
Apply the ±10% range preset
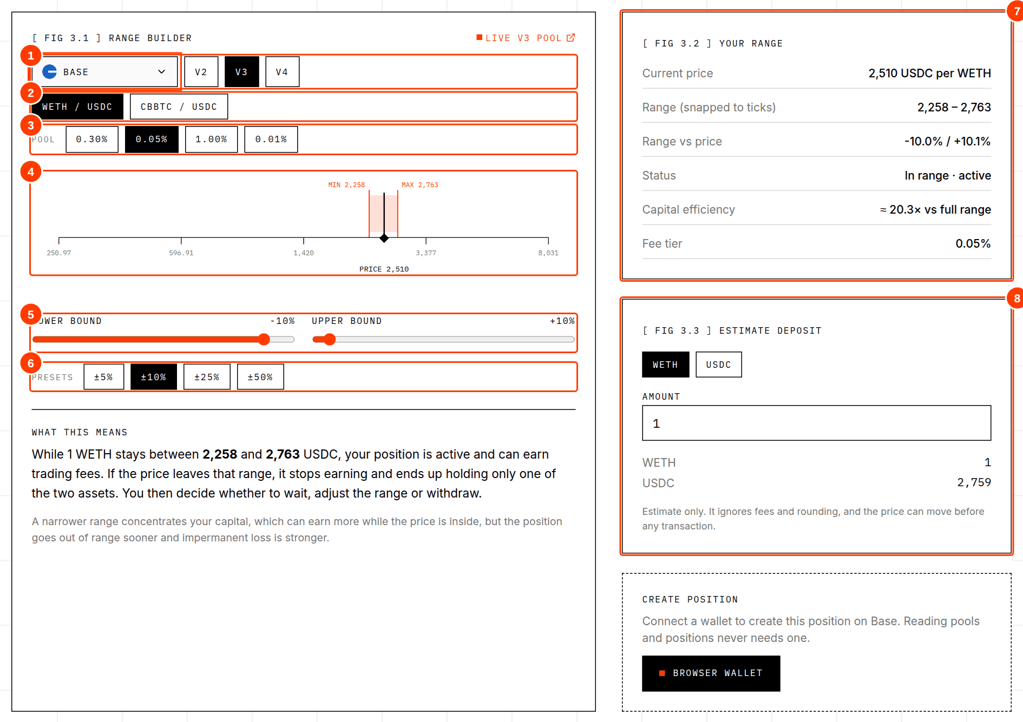154,377
